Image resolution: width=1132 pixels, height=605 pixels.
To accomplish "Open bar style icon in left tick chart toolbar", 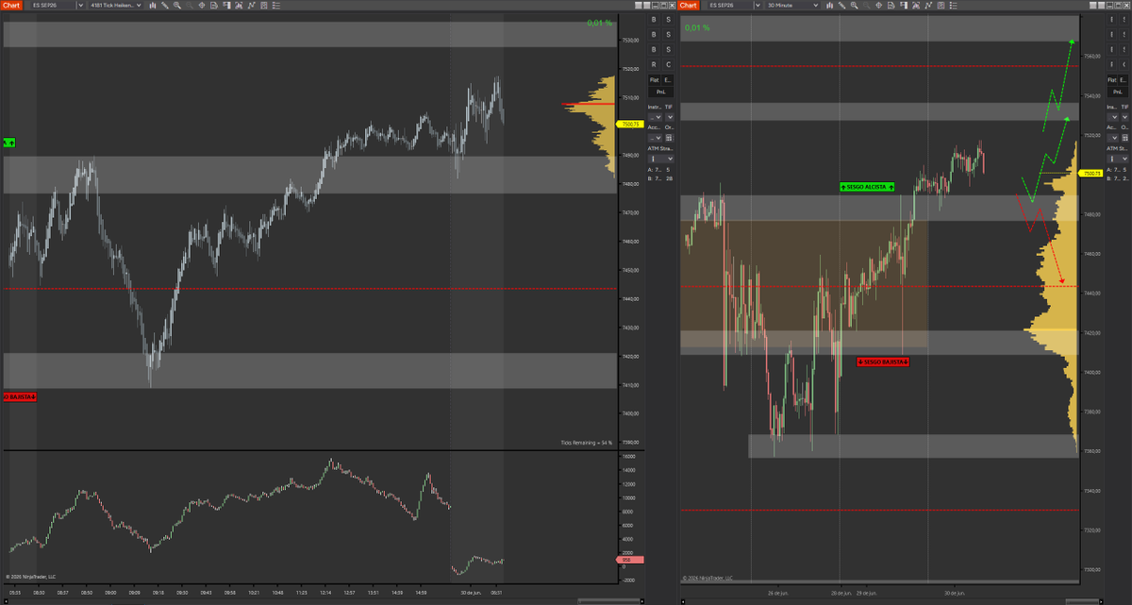I will click(153, 5).
